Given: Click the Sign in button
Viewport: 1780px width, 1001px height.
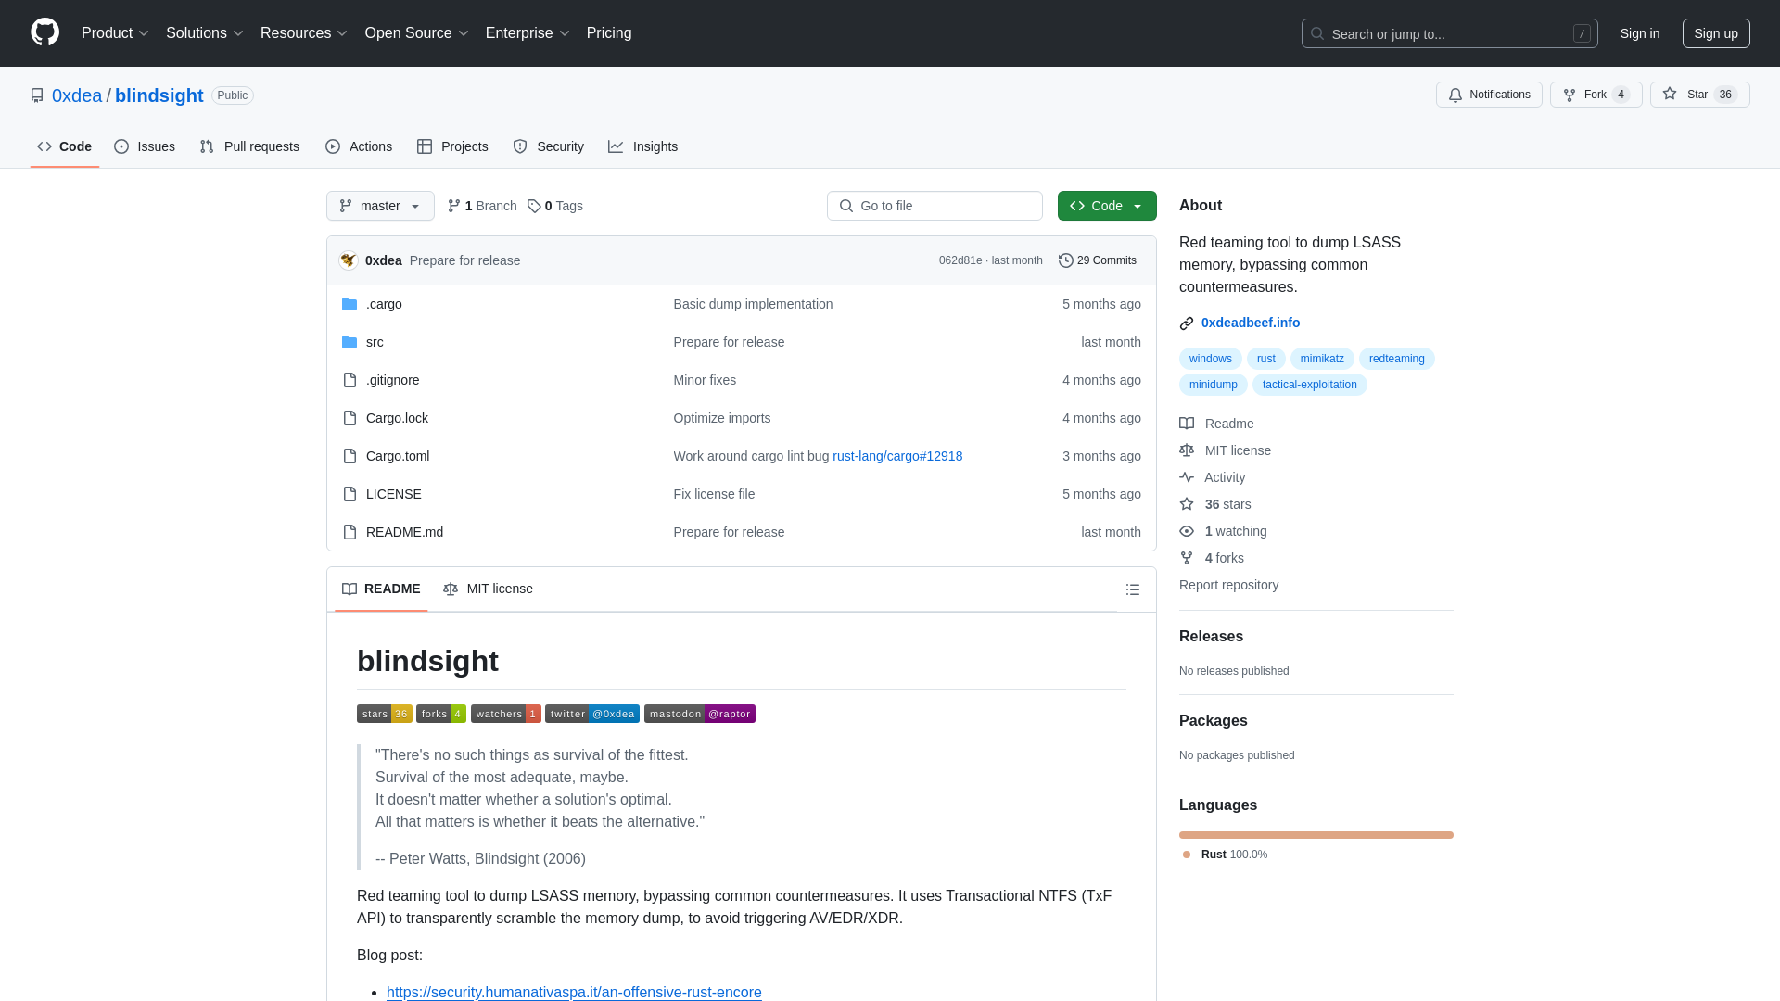Looking at the screenshot, I should (1639, 33).
